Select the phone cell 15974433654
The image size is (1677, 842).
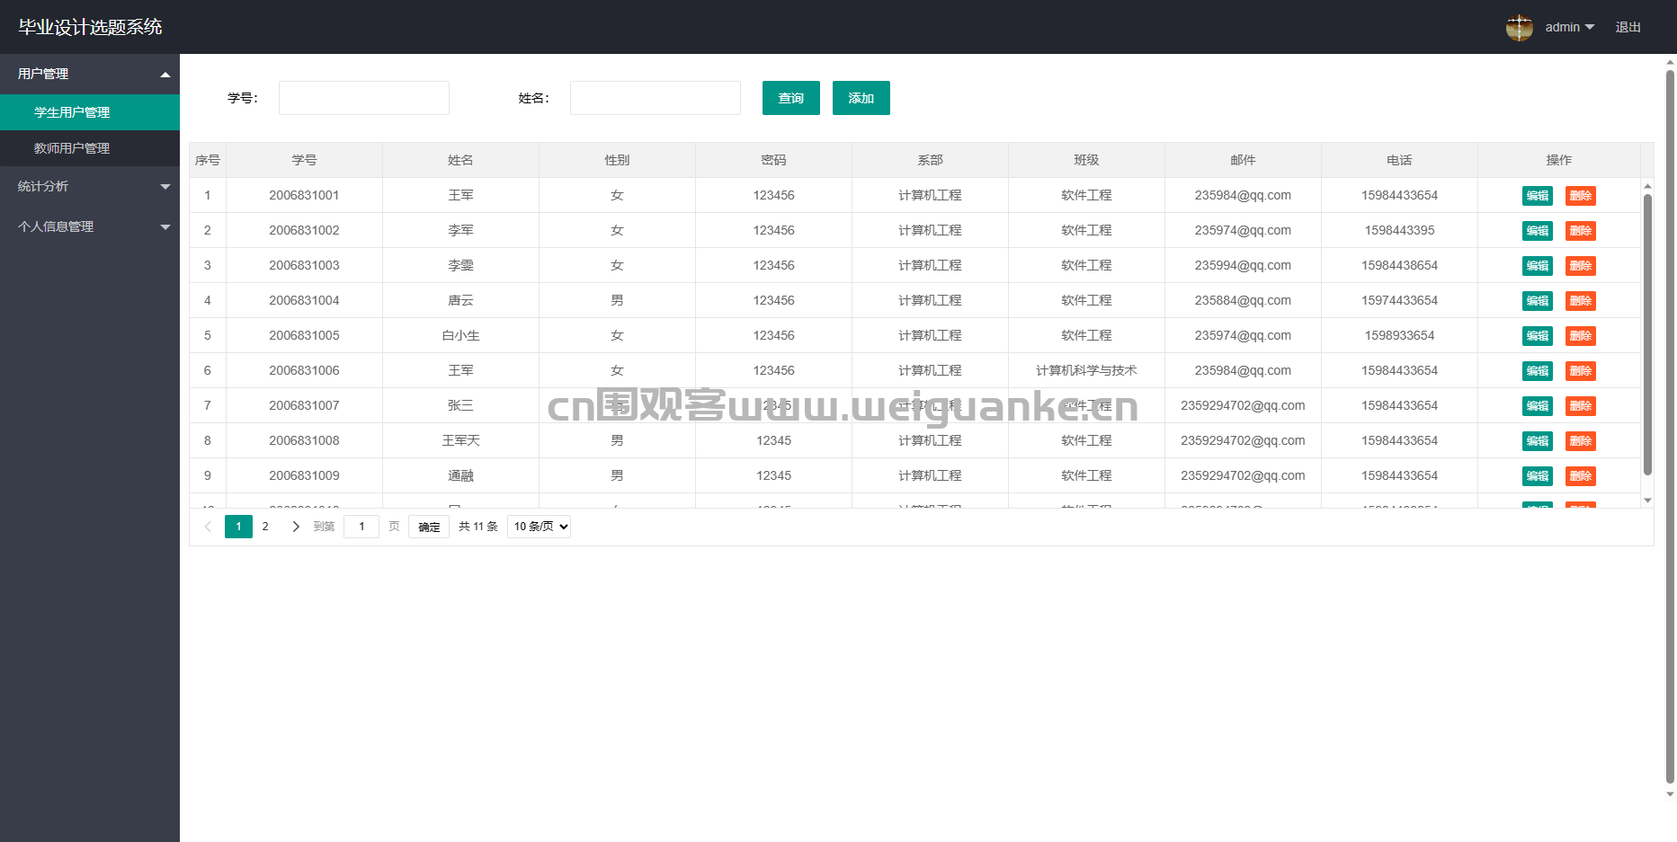[1399, 300]
